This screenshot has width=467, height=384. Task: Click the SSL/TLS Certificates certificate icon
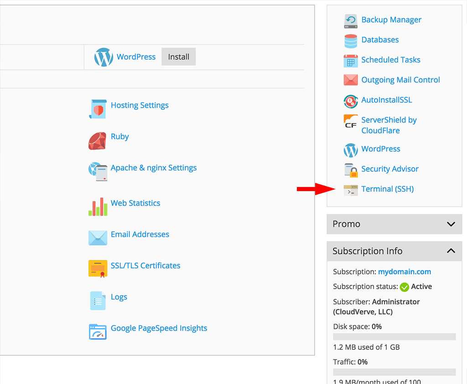point(98,269)
